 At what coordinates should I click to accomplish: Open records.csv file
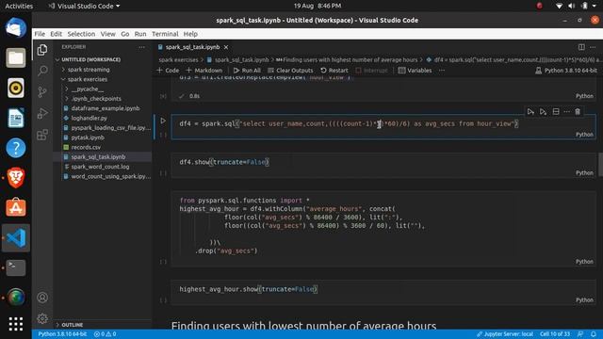pyautogui.click(x=86, y=147)
